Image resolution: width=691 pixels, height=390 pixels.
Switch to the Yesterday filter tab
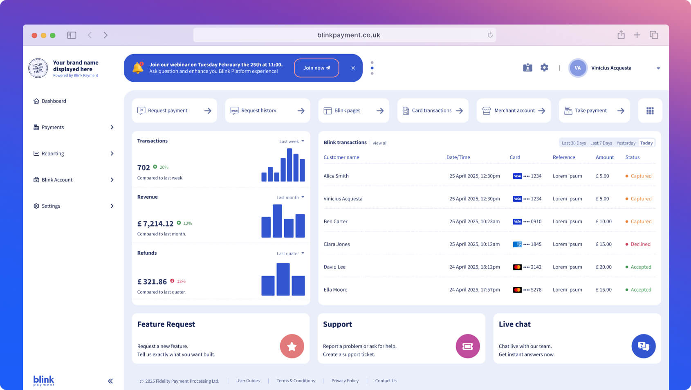pos(626,143)
